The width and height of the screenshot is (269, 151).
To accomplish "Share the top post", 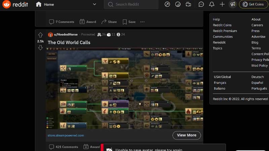I will [x=109, y=22].
